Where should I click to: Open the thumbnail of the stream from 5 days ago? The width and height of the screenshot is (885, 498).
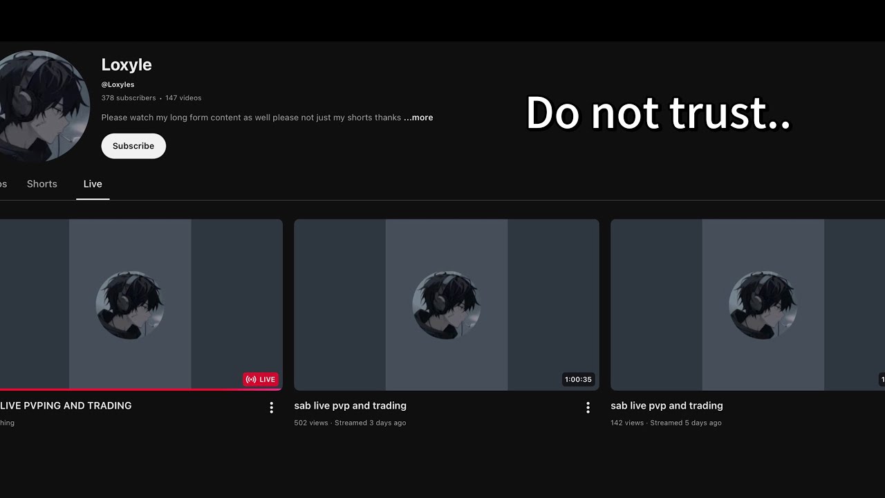[747, 305]
